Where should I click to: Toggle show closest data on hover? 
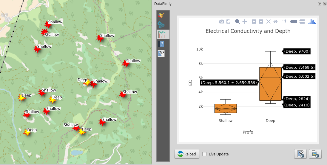click(293, 22)
